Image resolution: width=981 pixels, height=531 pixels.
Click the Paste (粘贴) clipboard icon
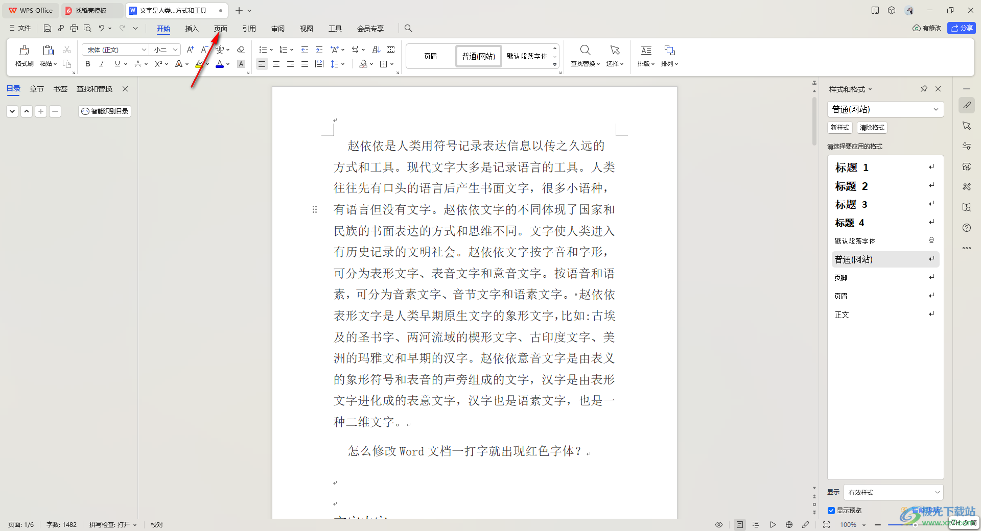click(48, 50)
